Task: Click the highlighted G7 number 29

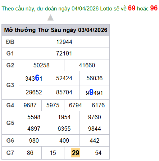Action: (x=76, y=153)
